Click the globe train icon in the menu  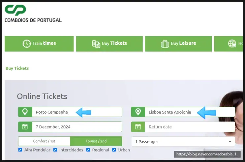pos(232,43)
